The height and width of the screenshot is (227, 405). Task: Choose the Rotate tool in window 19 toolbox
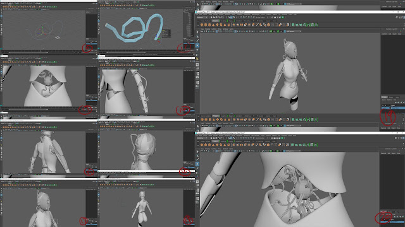(197, 50)
